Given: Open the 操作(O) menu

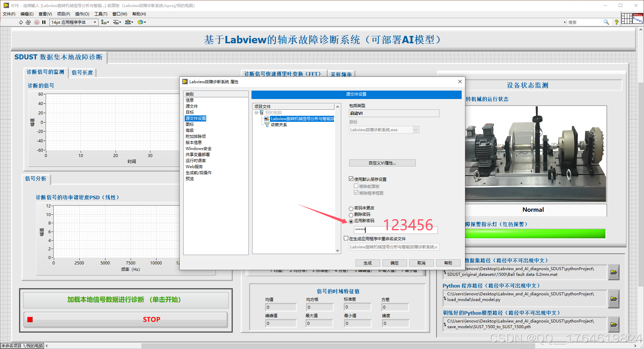Looking at the screenshot, I should [x=82, y=14].
